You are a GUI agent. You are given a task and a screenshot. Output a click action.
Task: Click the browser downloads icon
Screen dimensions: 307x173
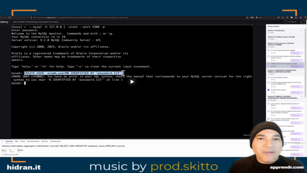(283, 17)
